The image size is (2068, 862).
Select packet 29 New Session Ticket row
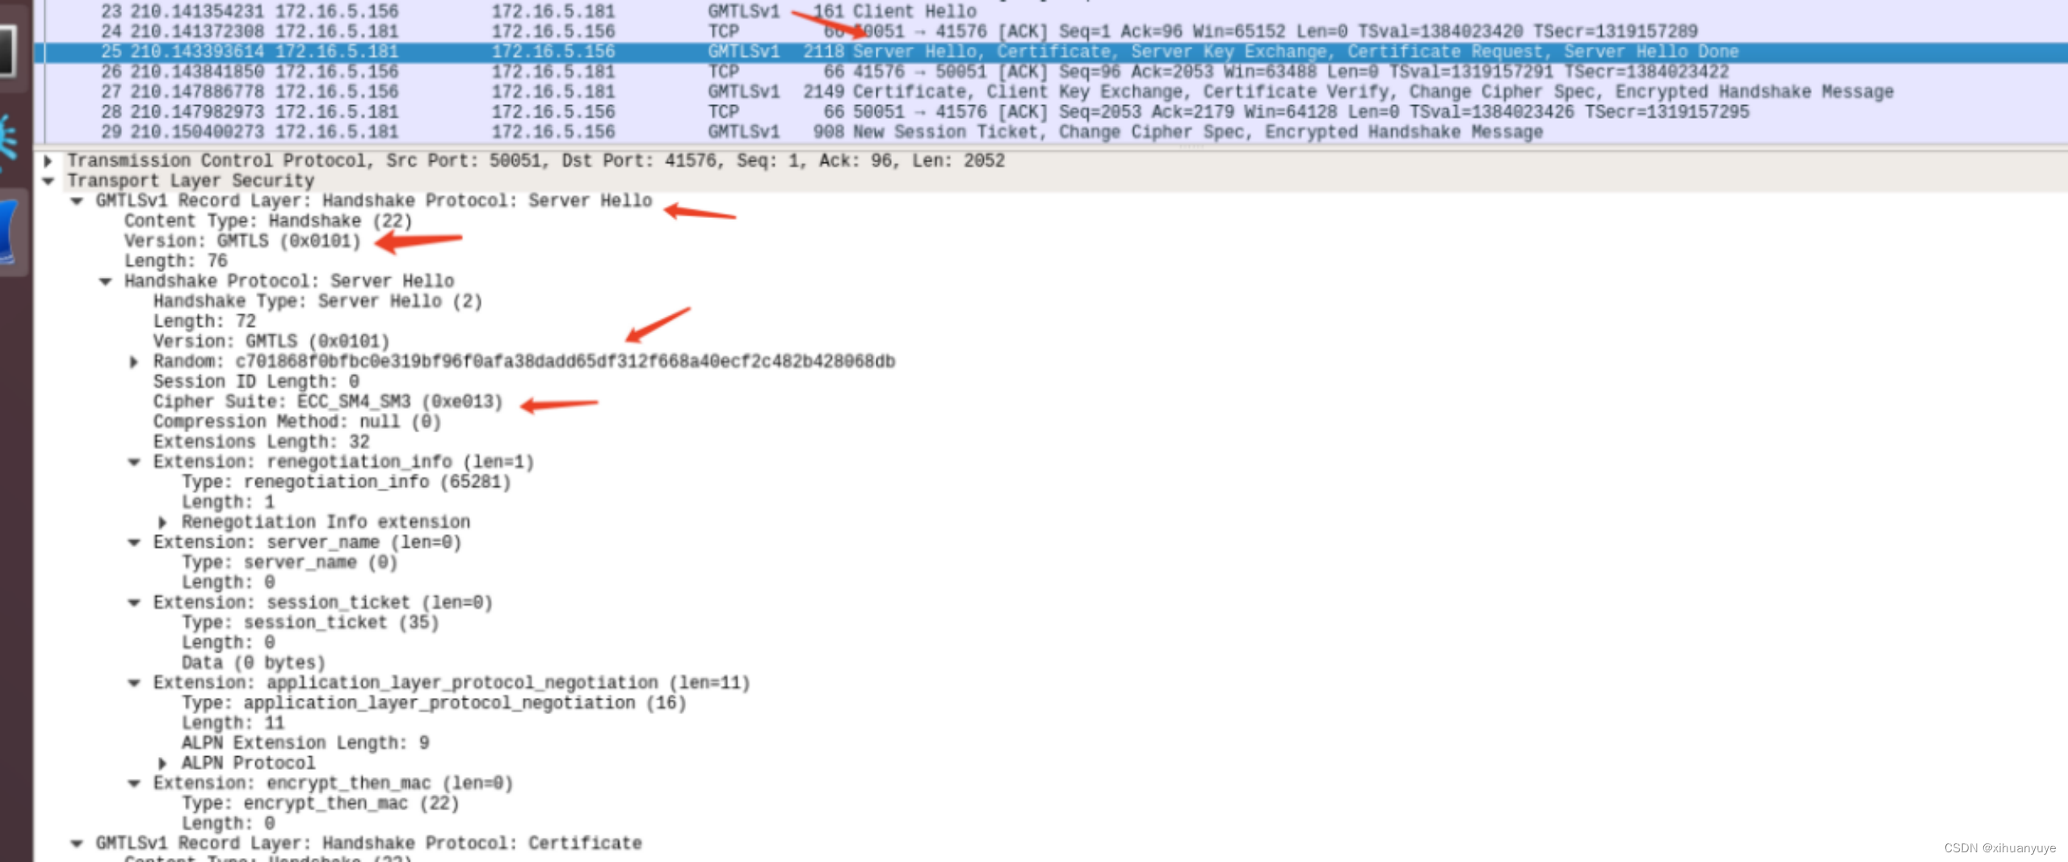1050,132
